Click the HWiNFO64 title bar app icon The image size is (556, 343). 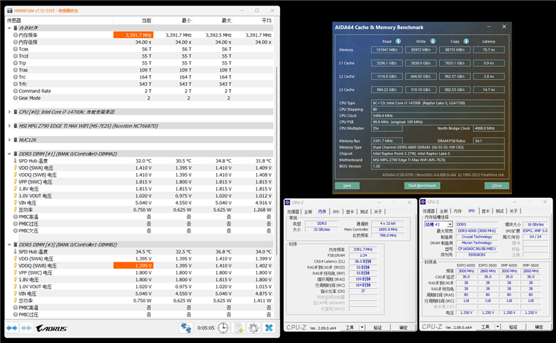pyautogui.click(x=10, y=10)
